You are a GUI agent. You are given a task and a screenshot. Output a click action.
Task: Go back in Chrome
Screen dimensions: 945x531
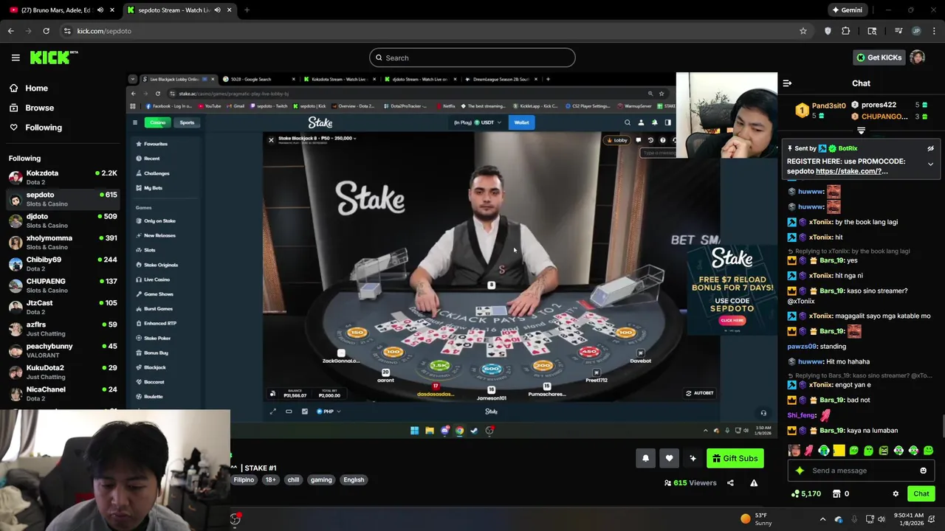[x=11, y=31]
